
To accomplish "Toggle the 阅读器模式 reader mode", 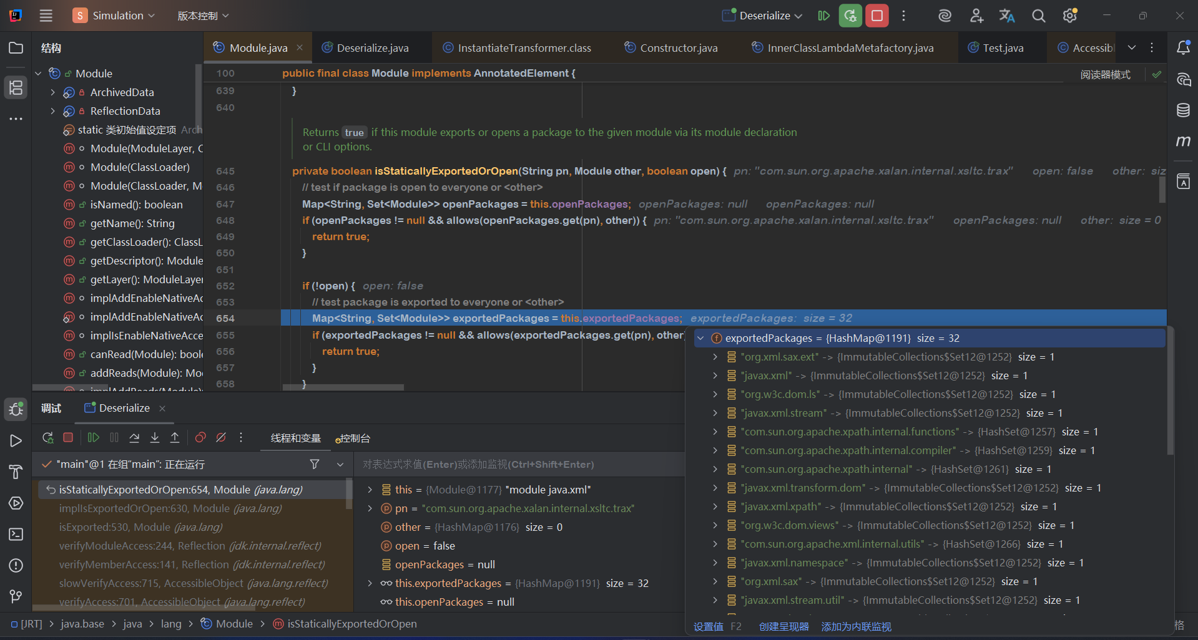I will tap(1105, 75).
